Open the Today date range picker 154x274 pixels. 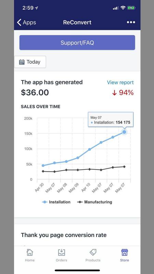[30, 62]
